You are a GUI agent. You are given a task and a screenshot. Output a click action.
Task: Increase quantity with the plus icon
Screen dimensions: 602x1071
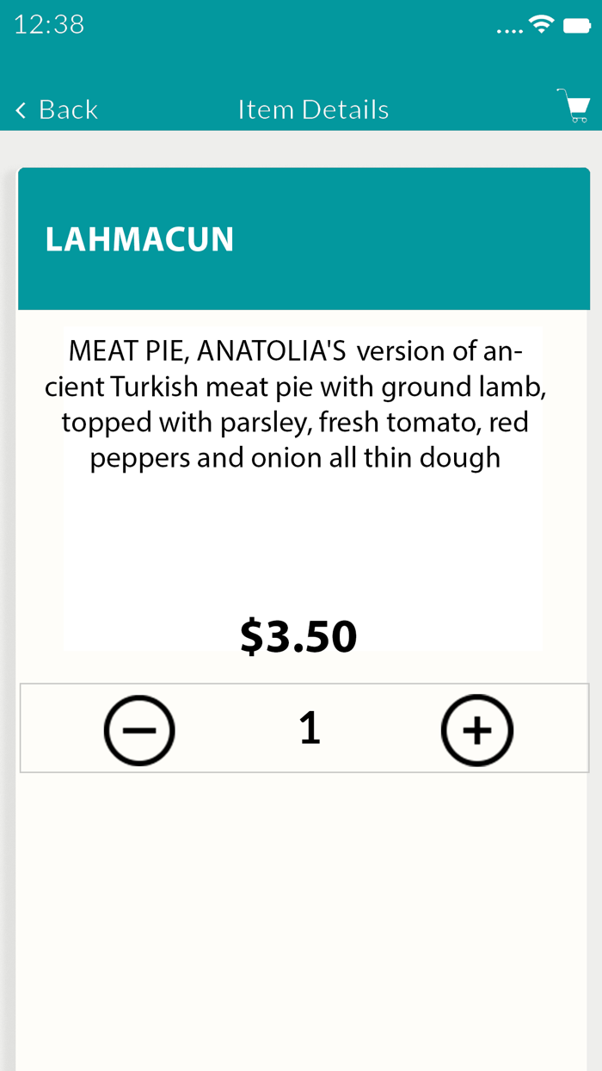point(477,730)
